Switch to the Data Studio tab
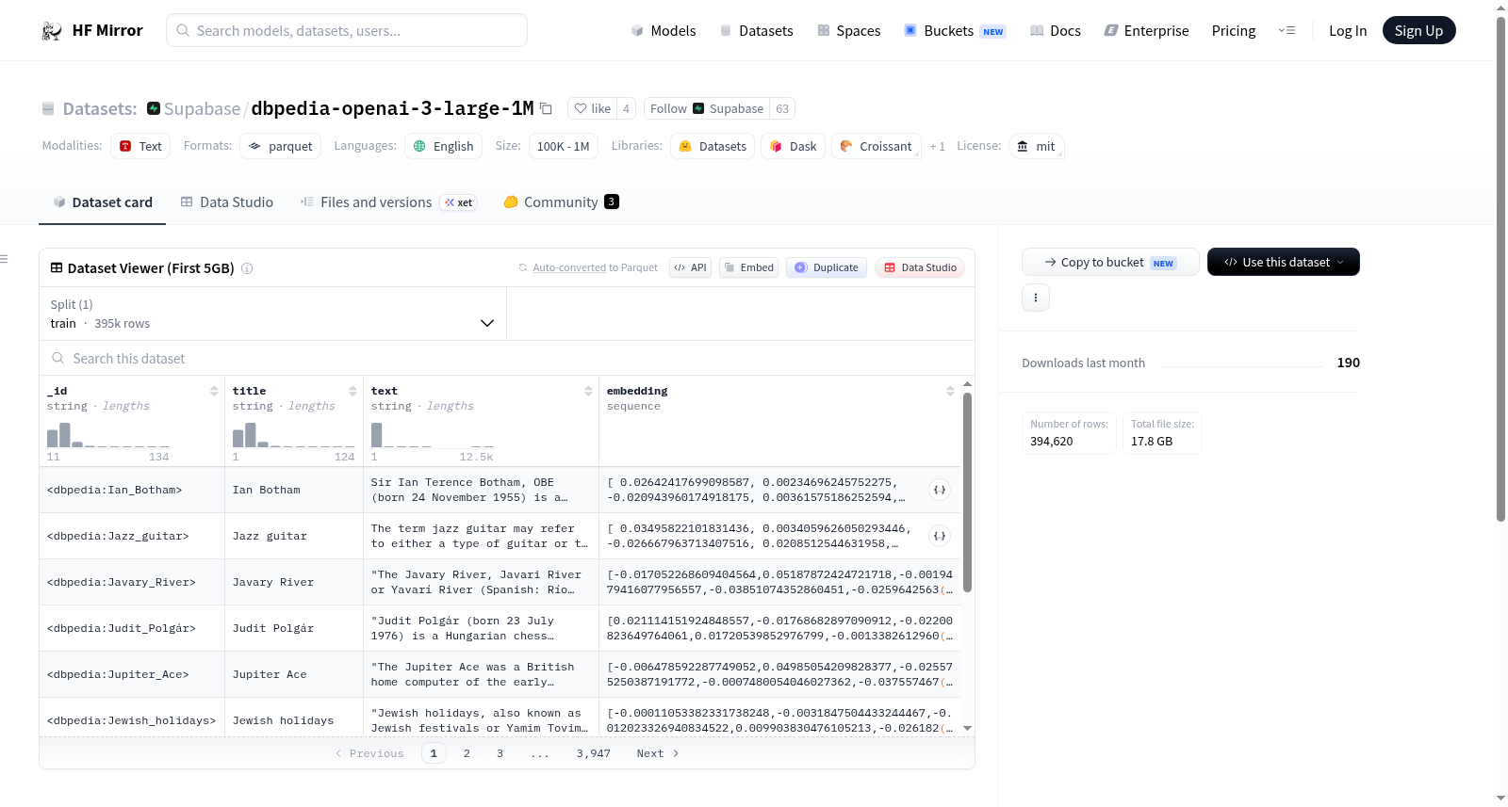Screen dimensions: 1508x807 (226, 202)
